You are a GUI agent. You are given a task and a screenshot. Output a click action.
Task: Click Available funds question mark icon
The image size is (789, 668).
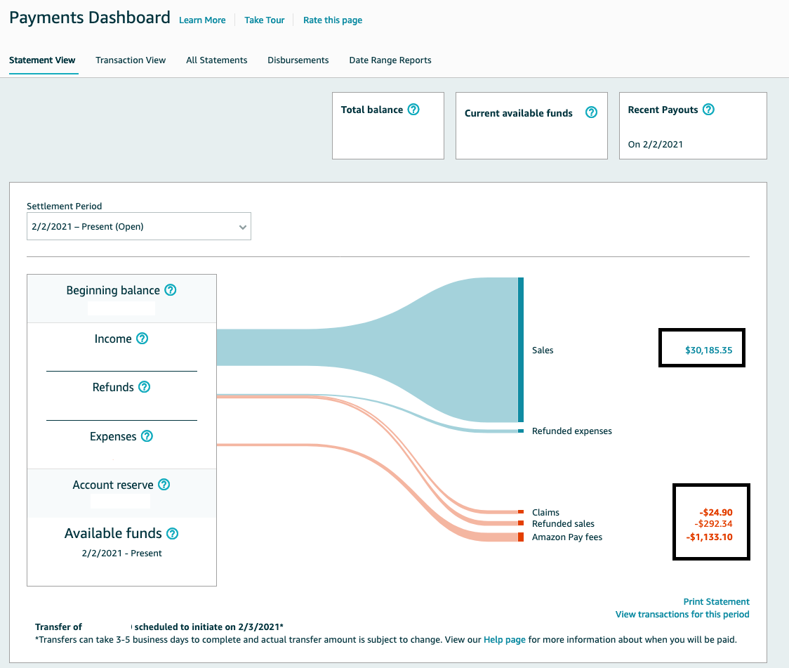click(172, 534)
